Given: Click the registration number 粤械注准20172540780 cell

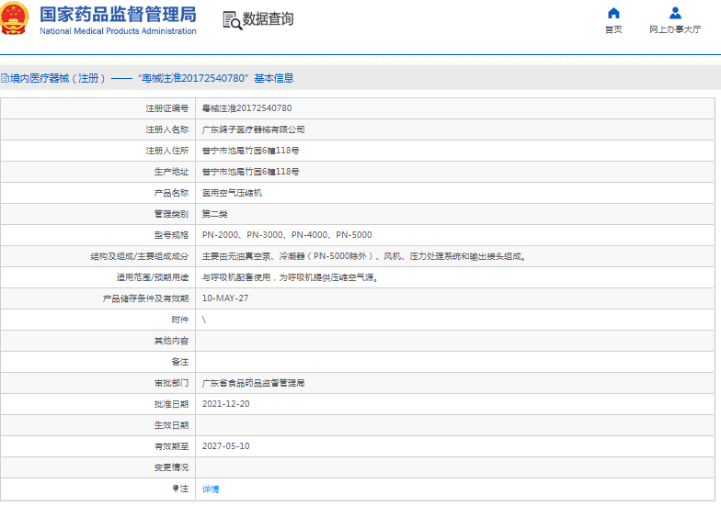Looking at the screenshot, I should (246, 108).
